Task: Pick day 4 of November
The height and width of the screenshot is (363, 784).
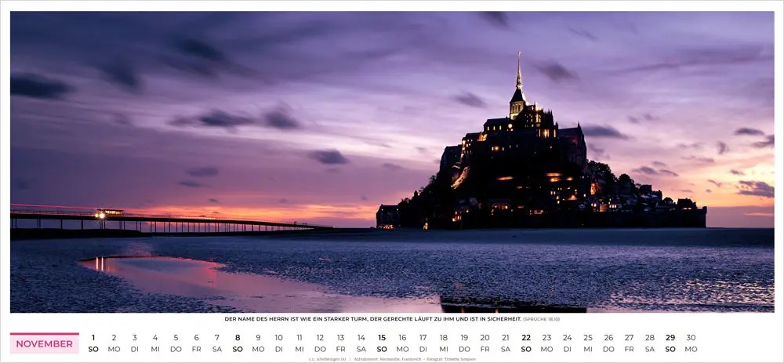Action: pos(155,337)
